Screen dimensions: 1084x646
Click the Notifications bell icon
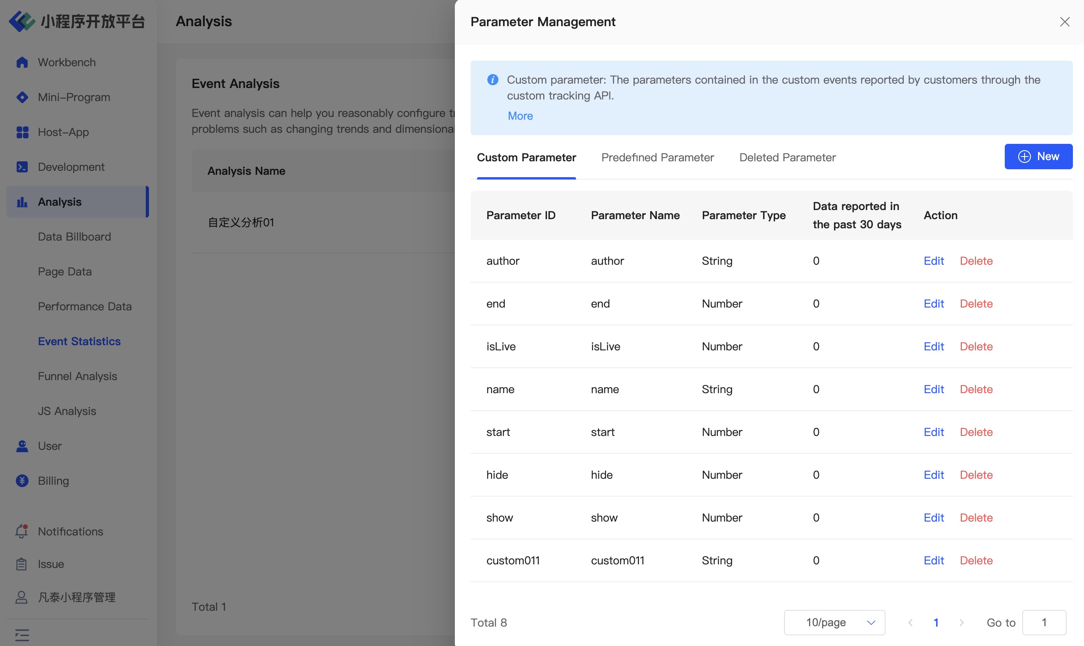coord(22,531)
